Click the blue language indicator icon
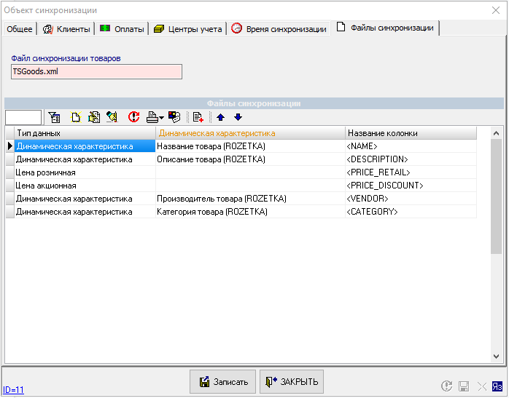 [498, 386]
